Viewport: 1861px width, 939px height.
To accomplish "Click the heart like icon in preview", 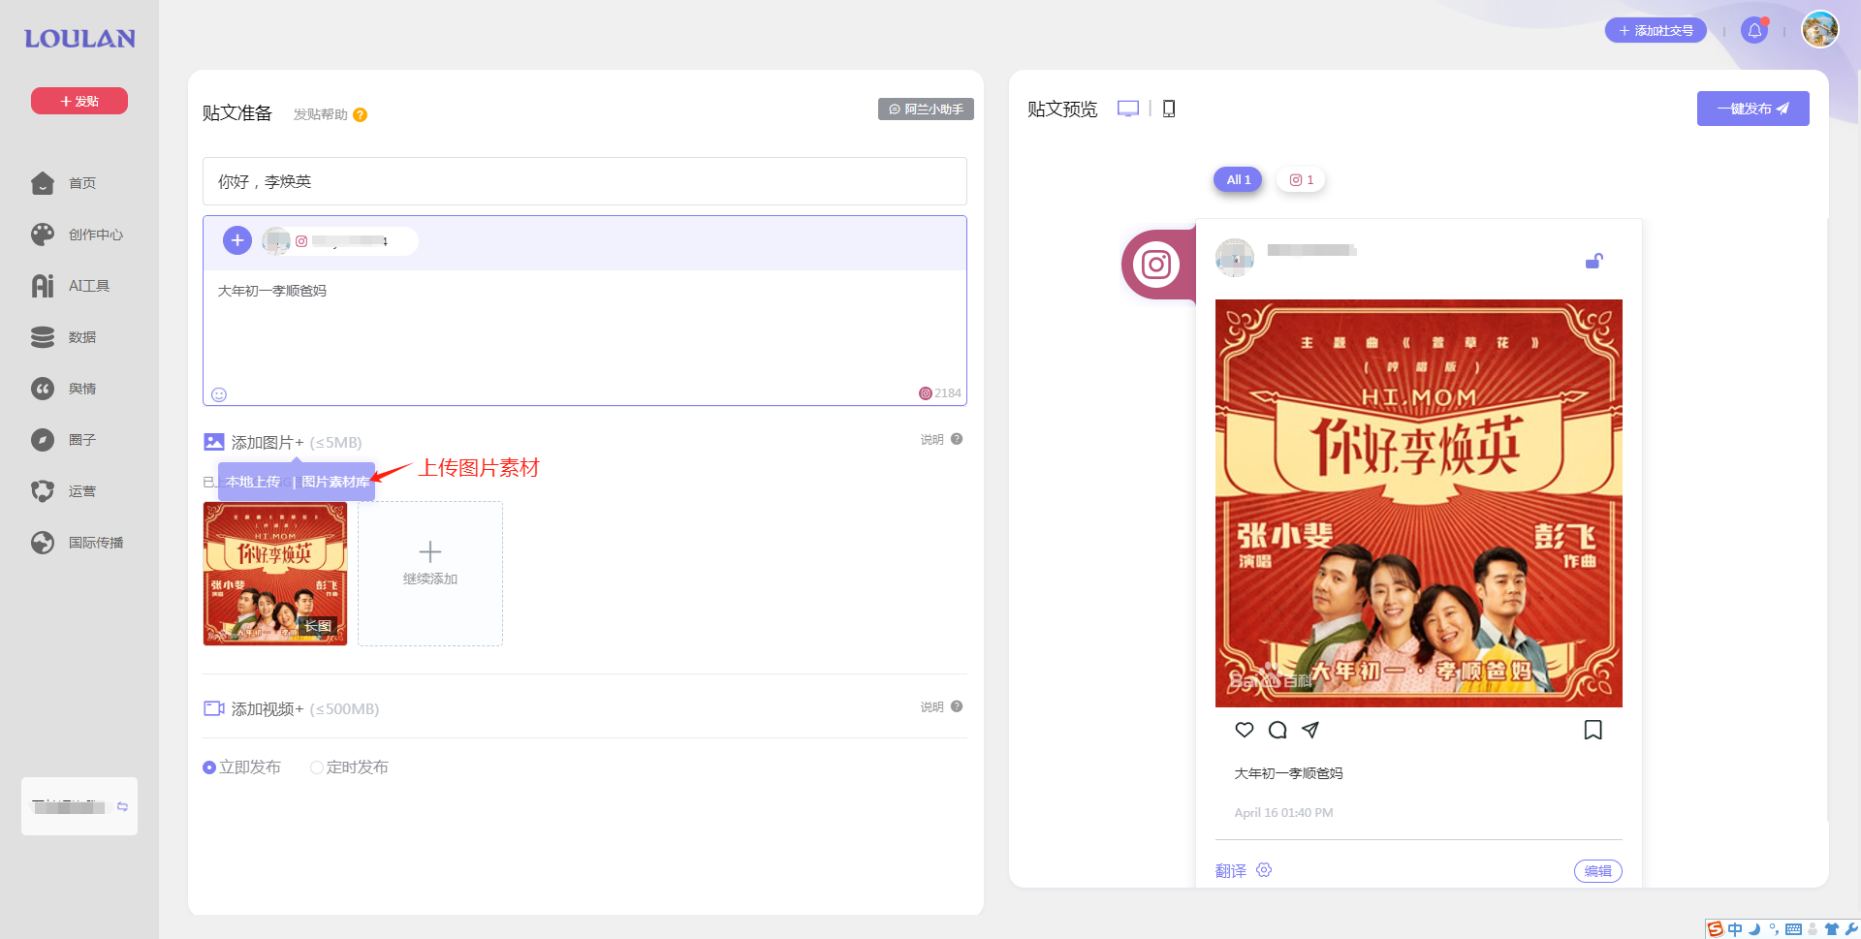I will (1245, 730).
